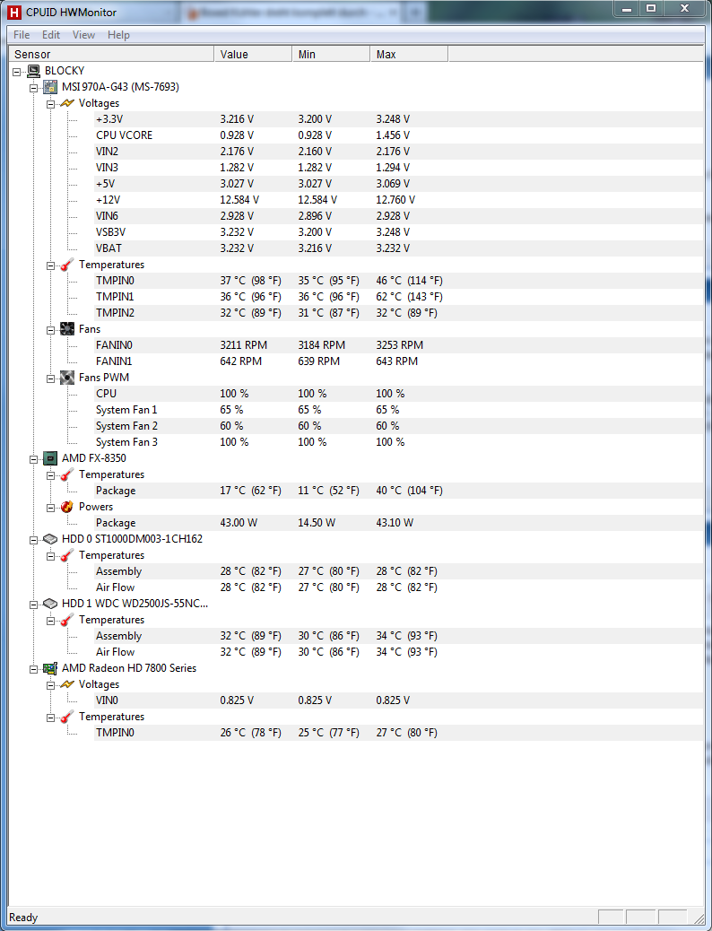712x931 pixels.
Task: Select the System Fan 2 row
Action: click(398, 426)
